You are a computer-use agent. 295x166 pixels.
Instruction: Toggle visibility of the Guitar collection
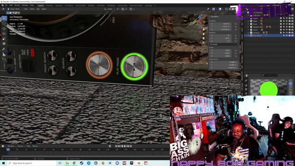click(287, 30)
